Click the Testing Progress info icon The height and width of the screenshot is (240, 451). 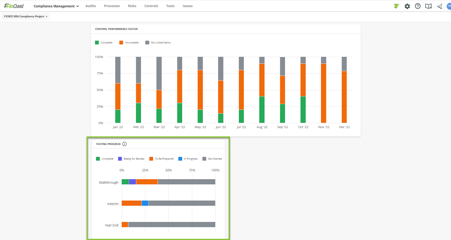[x=124, y=144]
